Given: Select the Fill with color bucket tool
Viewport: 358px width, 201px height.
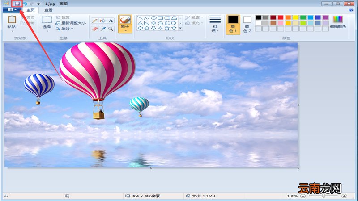Looking at the screenshot, I should (x=102, y=21).
